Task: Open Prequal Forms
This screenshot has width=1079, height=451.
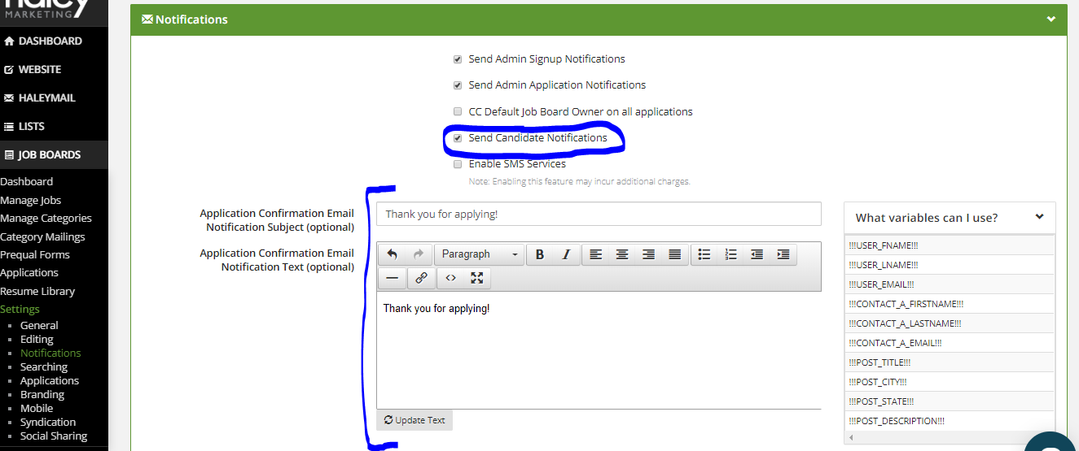Action: tap(35, 254)
